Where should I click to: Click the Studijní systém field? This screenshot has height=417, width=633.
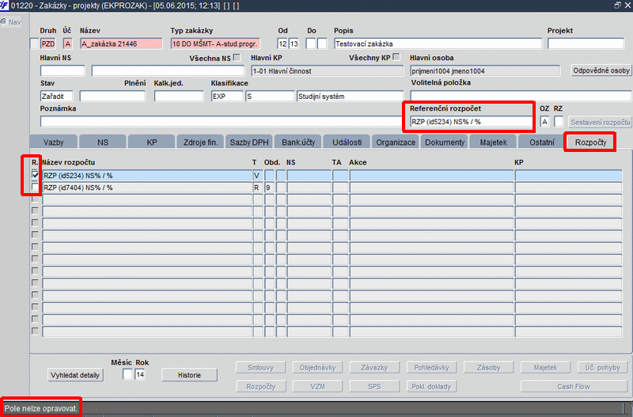point(350,96)
